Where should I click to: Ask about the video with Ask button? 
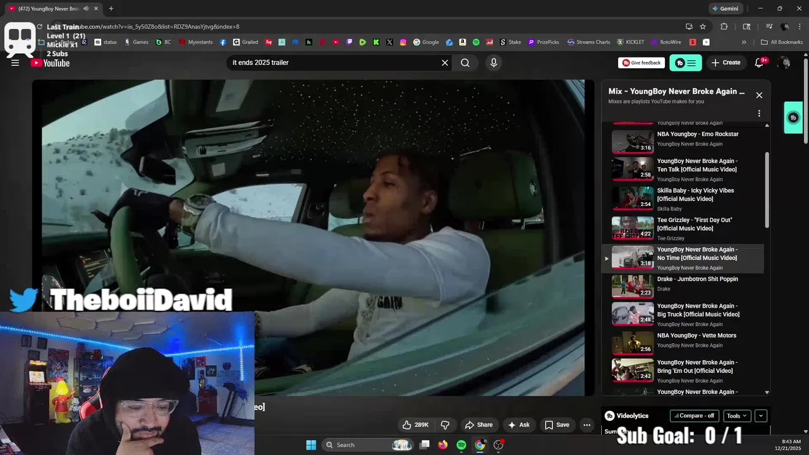point(518,425)
